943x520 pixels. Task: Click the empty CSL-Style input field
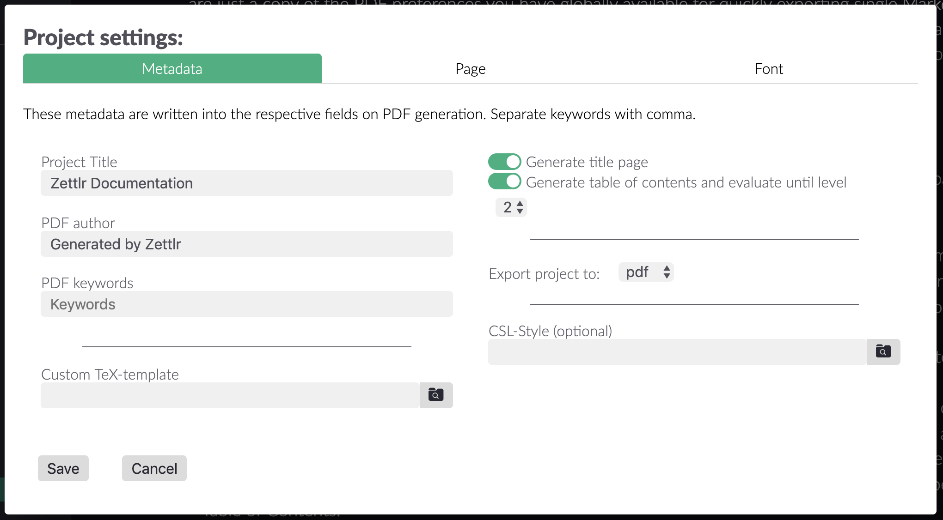click(x=675, y=351)
